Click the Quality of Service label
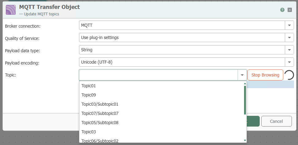Screen dimensions: 298x145 [x=22, y=38]
